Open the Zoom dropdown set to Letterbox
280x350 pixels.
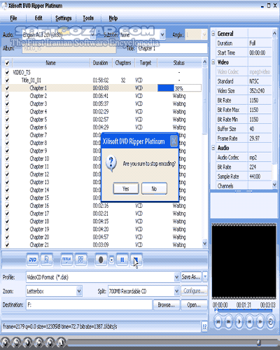click(79, 291)
